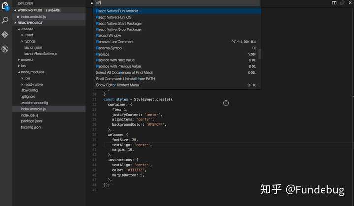This screenshot has height=206, width=354.
Task: Expand the android folder
Action: pos(19,60)
